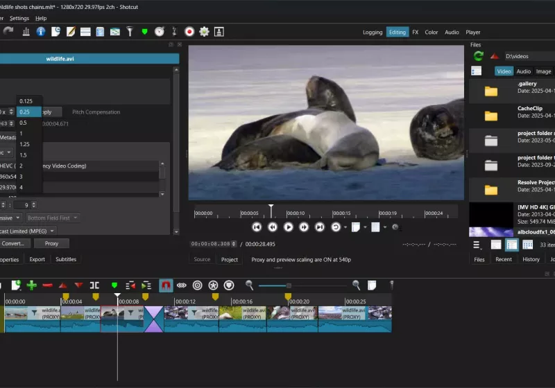The image size is (555, 388).
Task: Toggle the Image filter in Files panel
Action: pyautogui.click(x=543, y=71)
